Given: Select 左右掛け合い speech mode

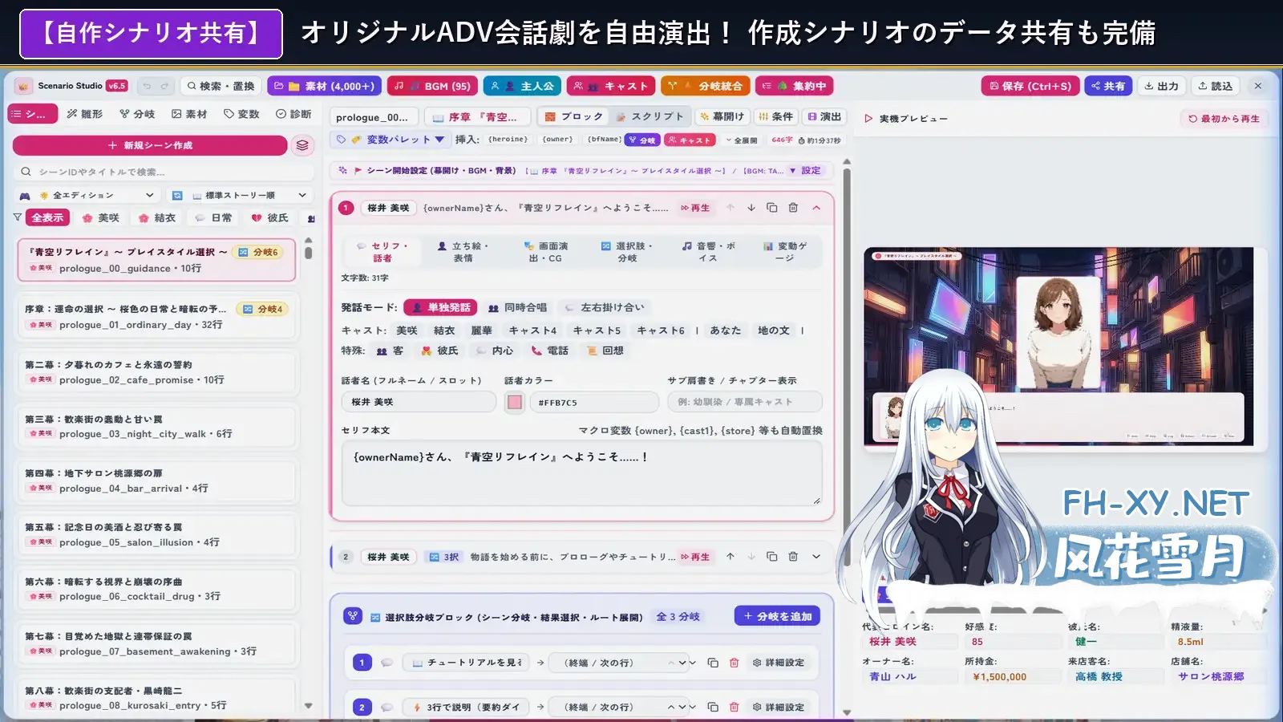Looking at the screenshot, I should click(x=604, y=307).
